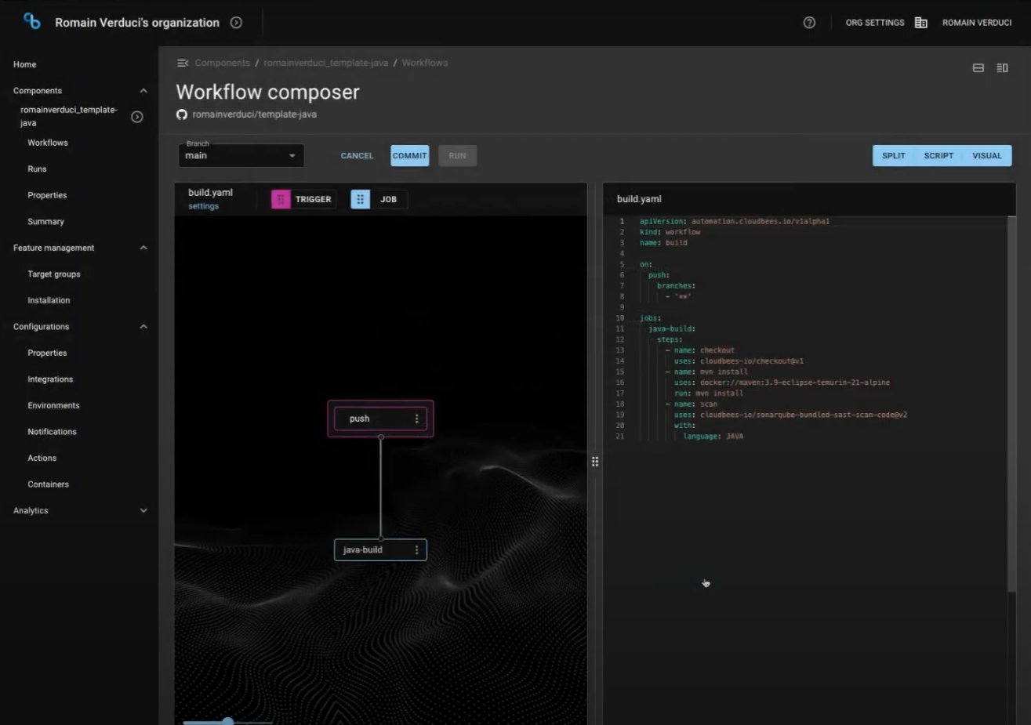Expand the Analytics sidebar section
Image resolution: width=1031 pixels, height=725 pixels.
click(143, 510)
